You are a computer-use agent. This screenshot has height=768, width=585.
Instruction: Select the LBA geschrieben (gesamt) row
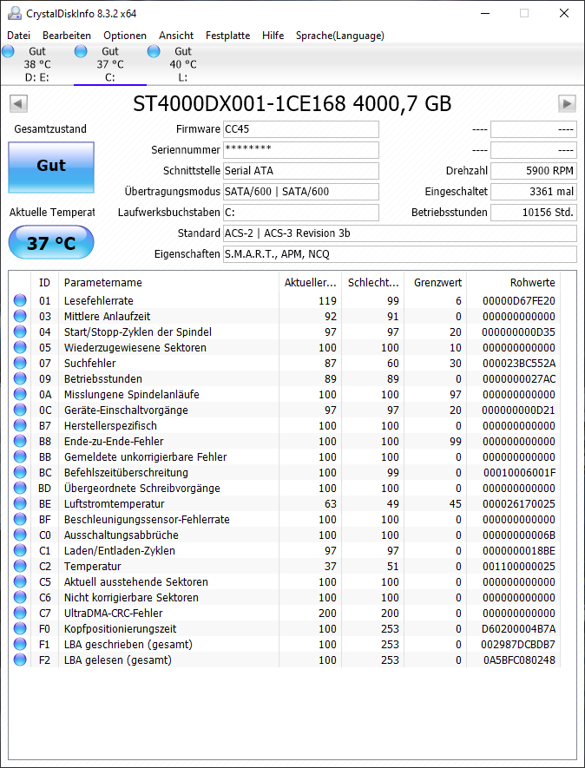(285, 645)
